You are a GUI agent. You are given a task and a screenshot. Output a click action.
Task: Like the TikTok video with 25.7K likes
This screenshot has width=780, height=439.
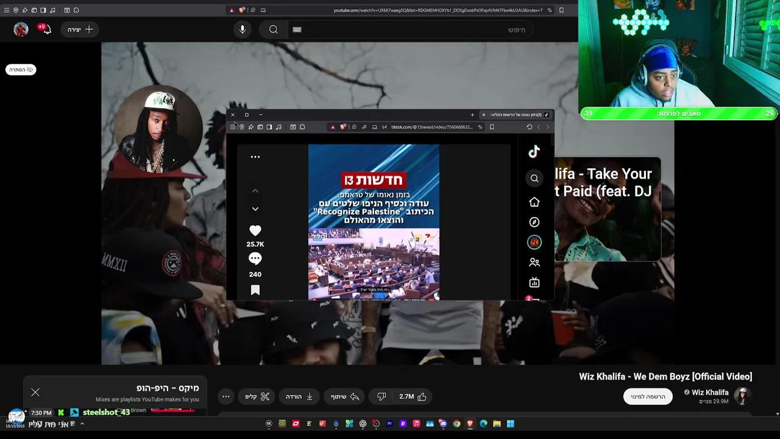[255, 230]
